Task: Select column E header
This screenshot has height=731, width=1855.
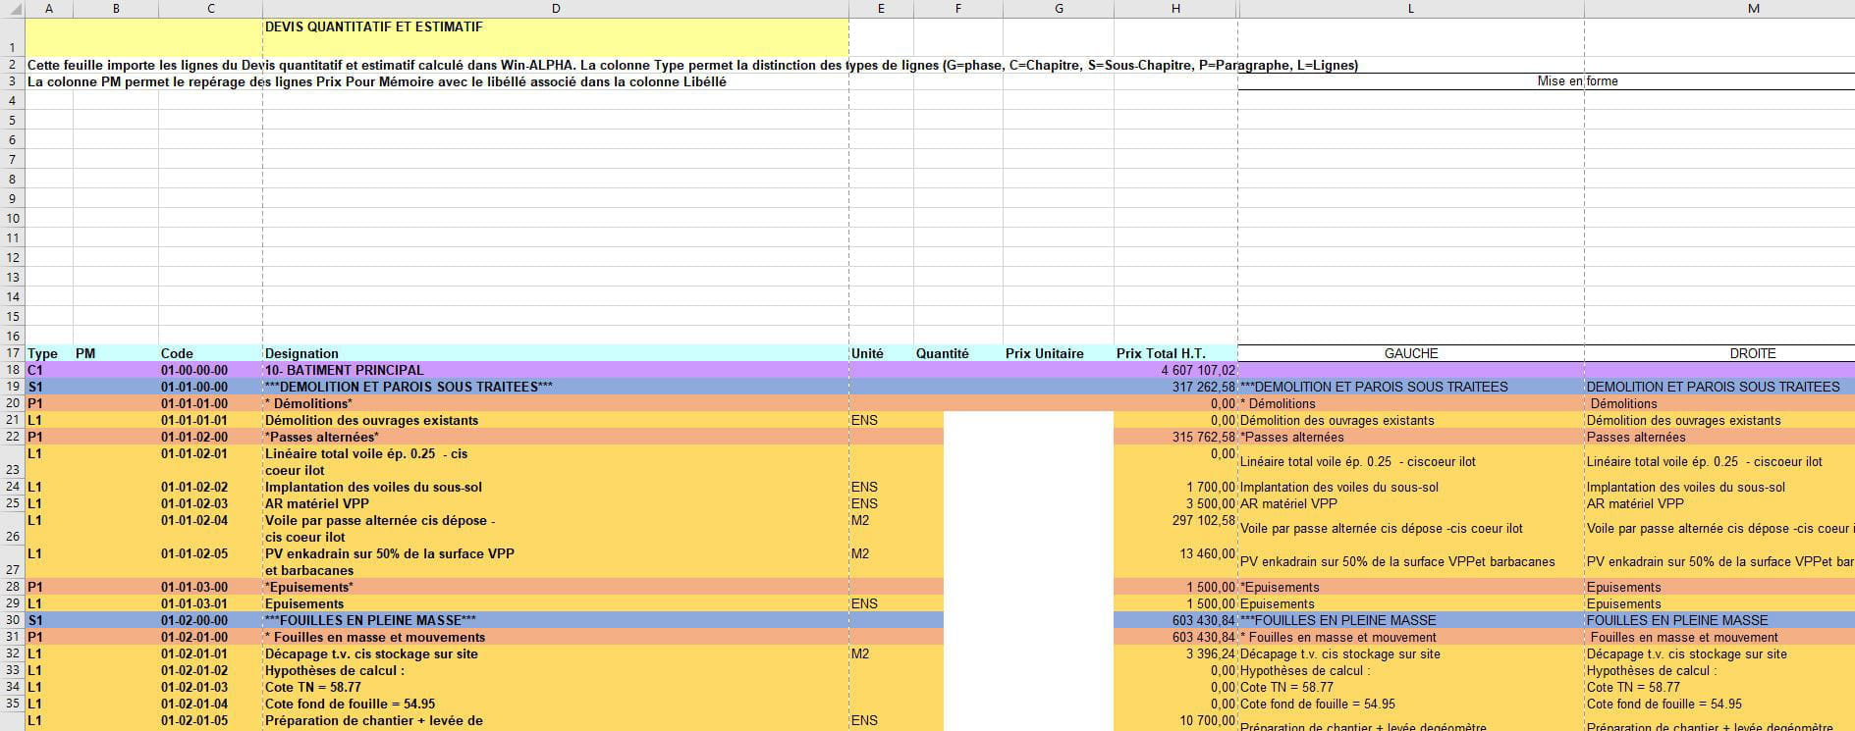Action: pyautogui.click(x=881, y=8)
